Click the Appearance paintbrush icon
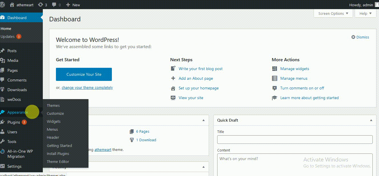 [x=3, y=112]
